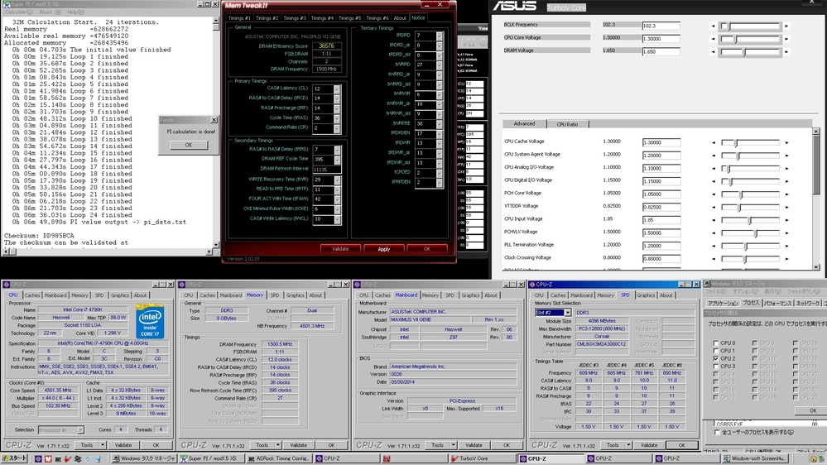Open the FOUR ACT WIN Time (tFAW) dropdown
This screenshot has height=465, width=827.
pos(337,199)
